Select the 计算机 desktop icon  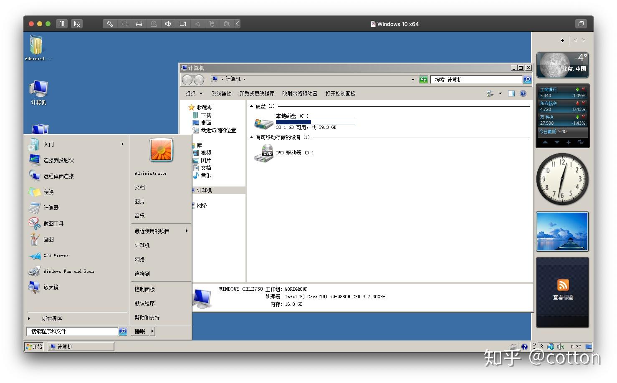pyautogui.click(x=38, y=93)
